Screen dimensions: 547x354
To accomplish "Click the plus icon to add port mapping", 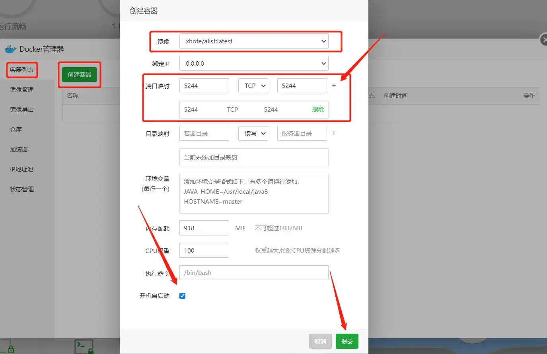I will pos(334,86).
